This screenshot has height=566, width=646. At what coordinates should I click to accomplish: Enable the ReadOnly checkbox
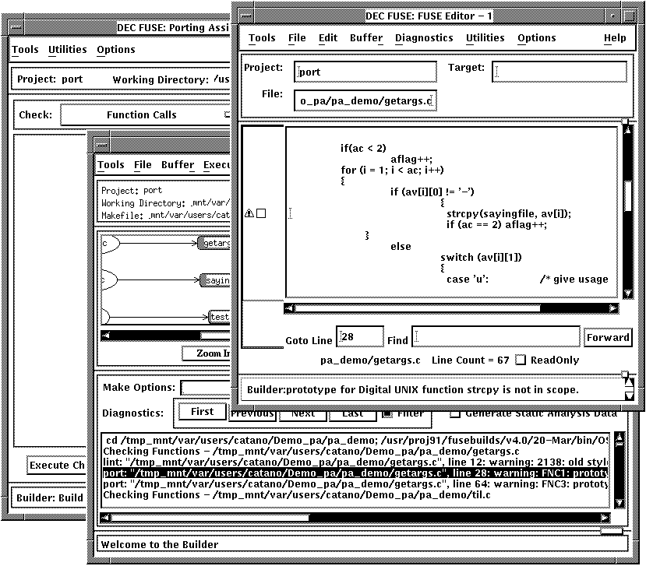521,360
